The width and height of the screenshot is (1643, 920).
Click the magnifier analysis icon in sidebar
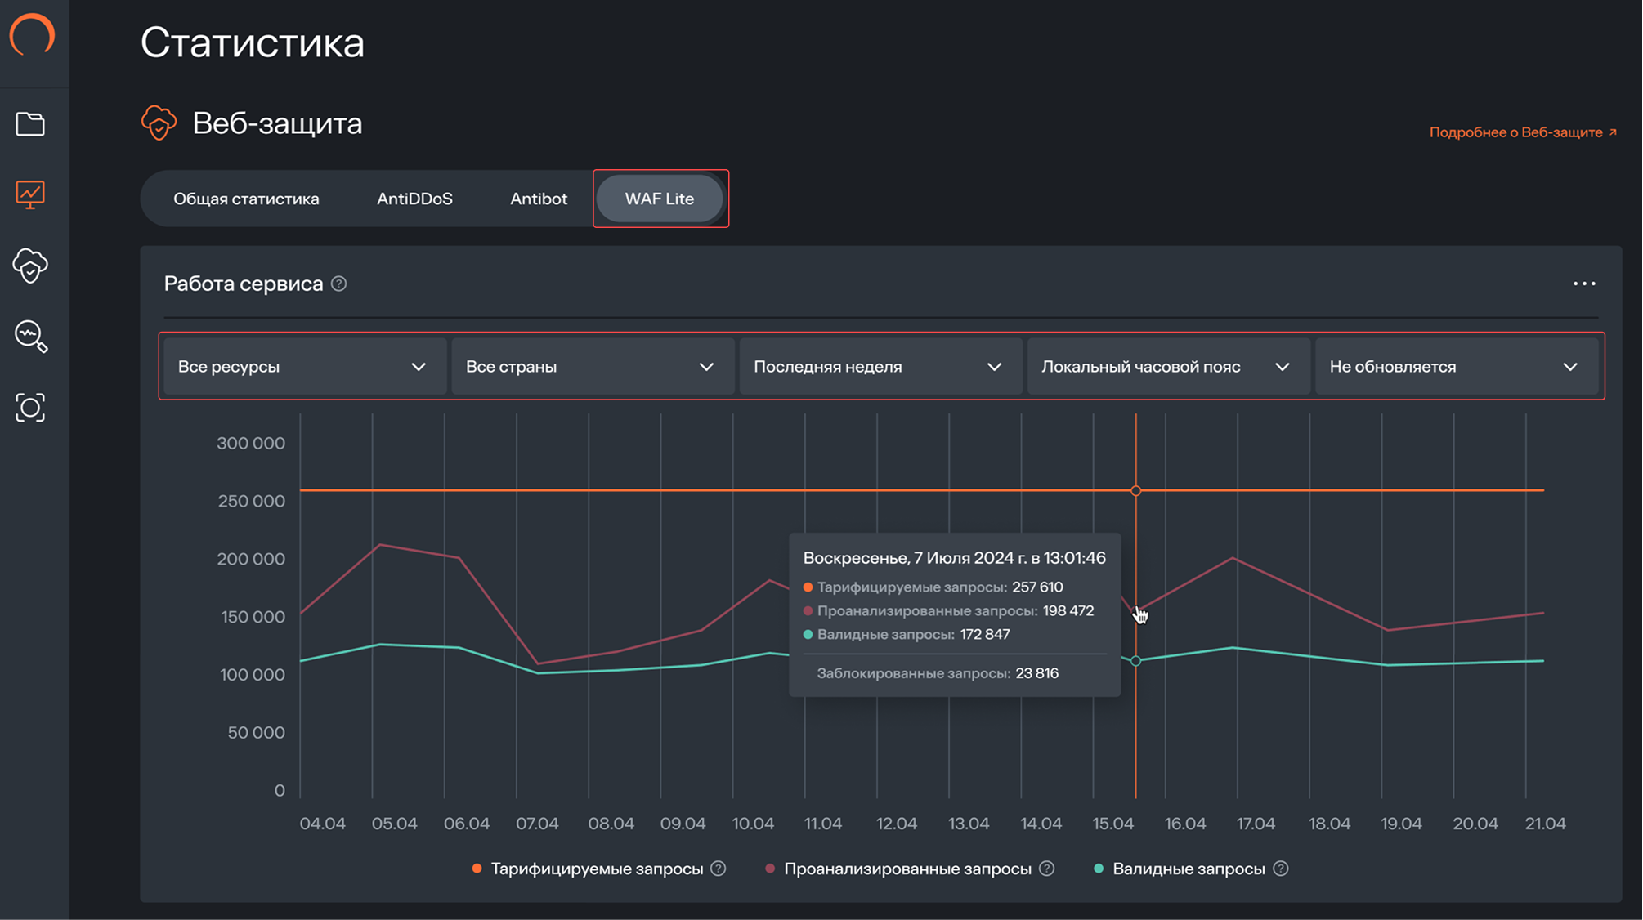coord(30,337)
